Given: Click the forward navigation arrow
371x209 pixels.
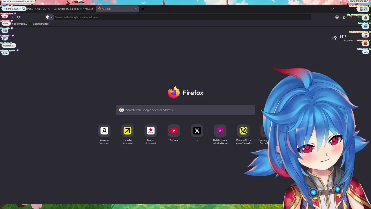Looking at the screenshot, I should click(x=12, y=17).
